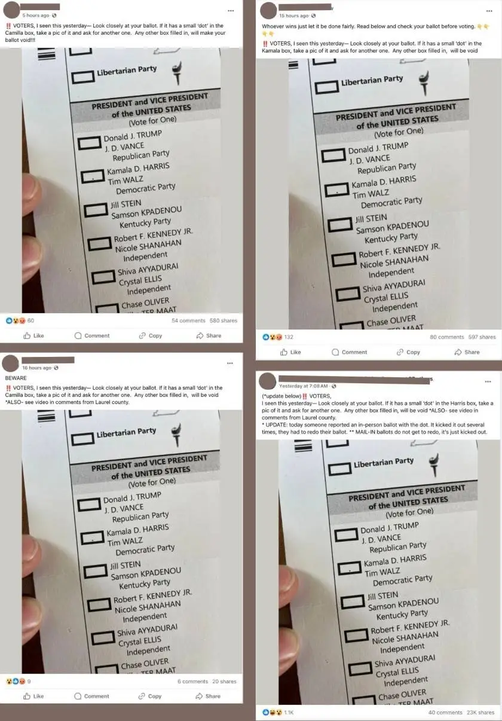Like the post starting with BEWARE
Image resolution: width=502 pixels, height=721 pixels.
33,696
